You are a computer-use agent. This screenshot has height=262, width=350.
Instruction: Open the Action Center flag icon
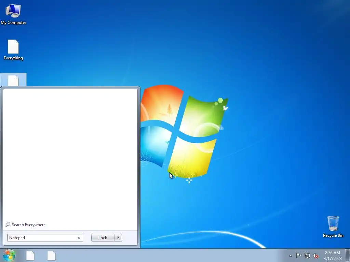pos(299,256)
